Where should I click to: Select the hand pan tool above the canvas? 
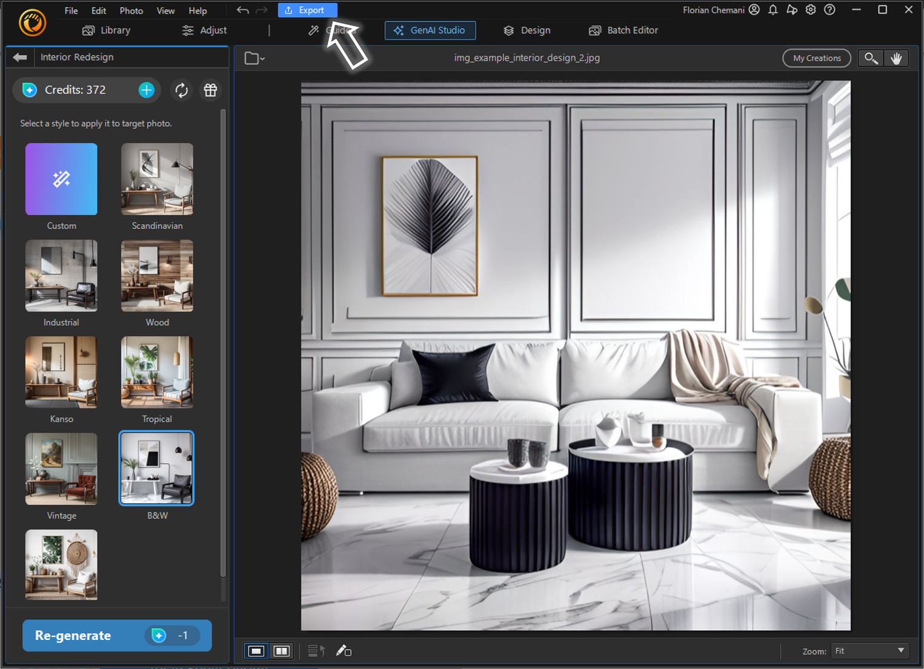tap(897, 58)
